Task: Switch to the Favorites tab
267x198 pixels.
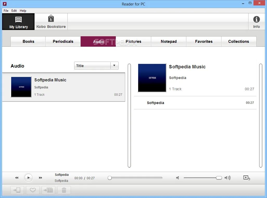Action: coord(204,41)
